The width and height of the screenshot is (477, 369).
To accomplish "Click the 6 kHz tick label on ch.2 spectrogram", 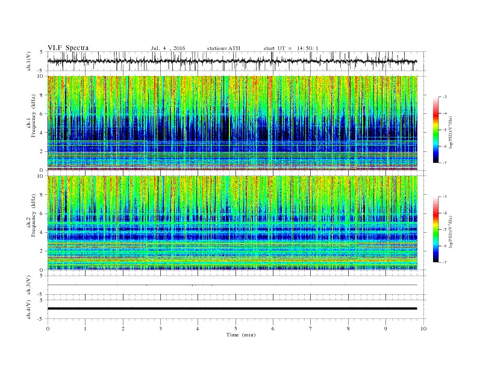I will click(42, 213).
